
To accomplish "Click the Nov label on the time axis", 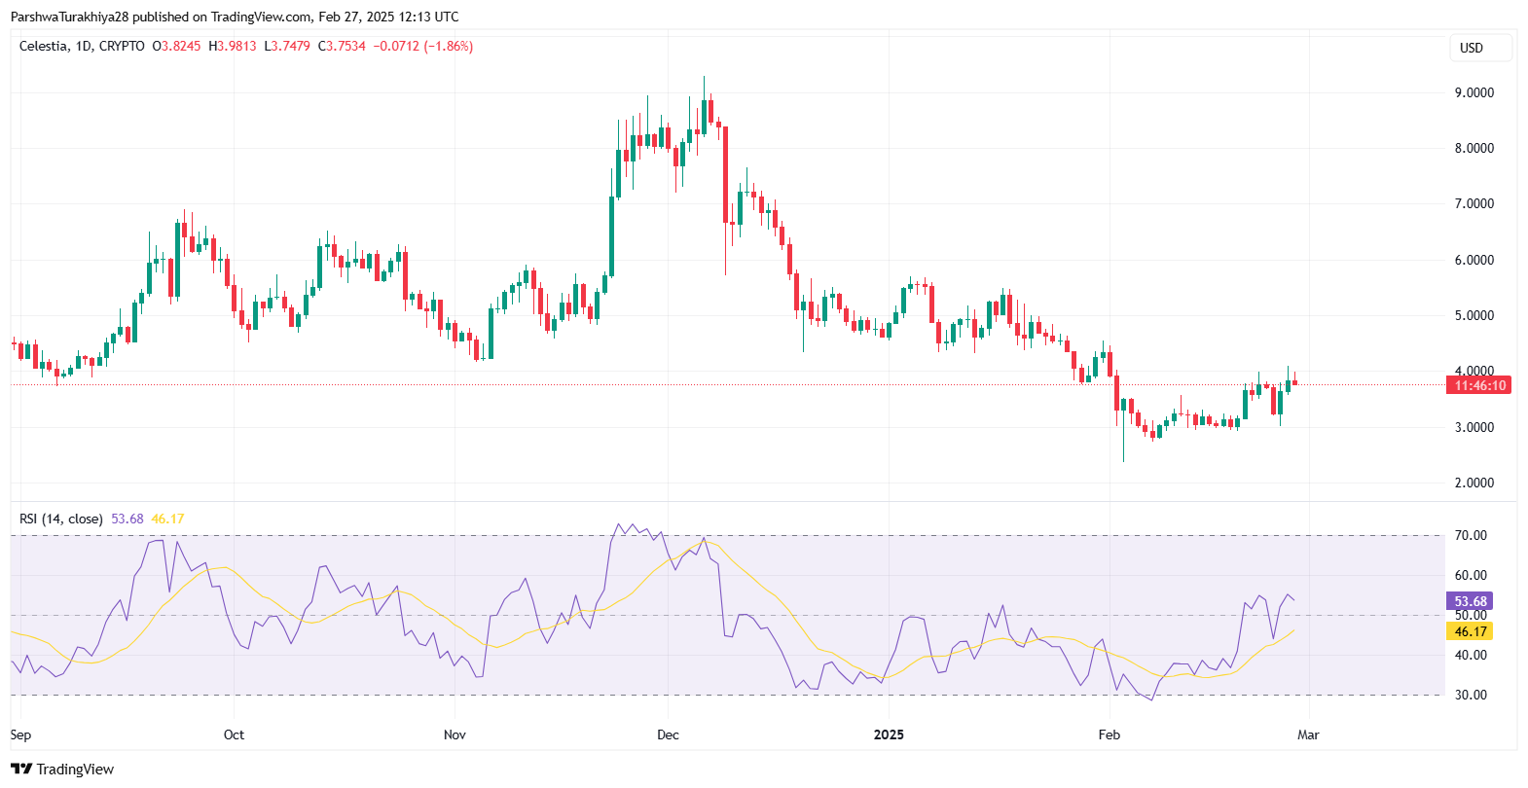I will click(455, 734).
